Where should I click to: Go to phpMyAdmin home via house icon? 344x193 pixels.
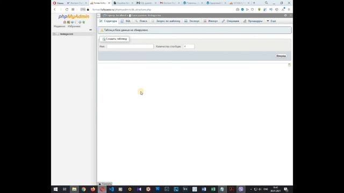click(64, 22)
